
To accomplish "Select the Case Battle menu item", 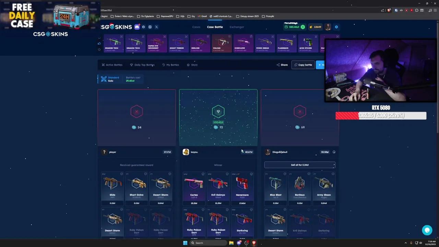I will 215,27.
